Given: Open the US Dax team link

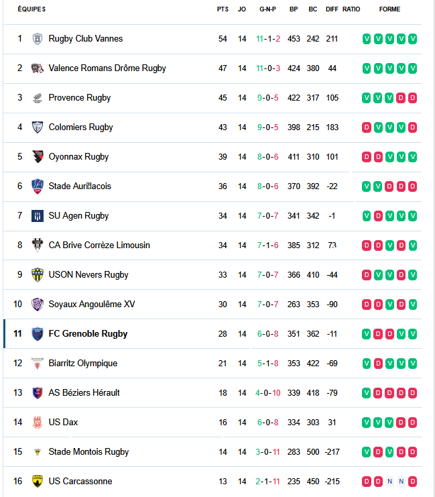Looking at the screenshot, I should click(x=63, y=423).
